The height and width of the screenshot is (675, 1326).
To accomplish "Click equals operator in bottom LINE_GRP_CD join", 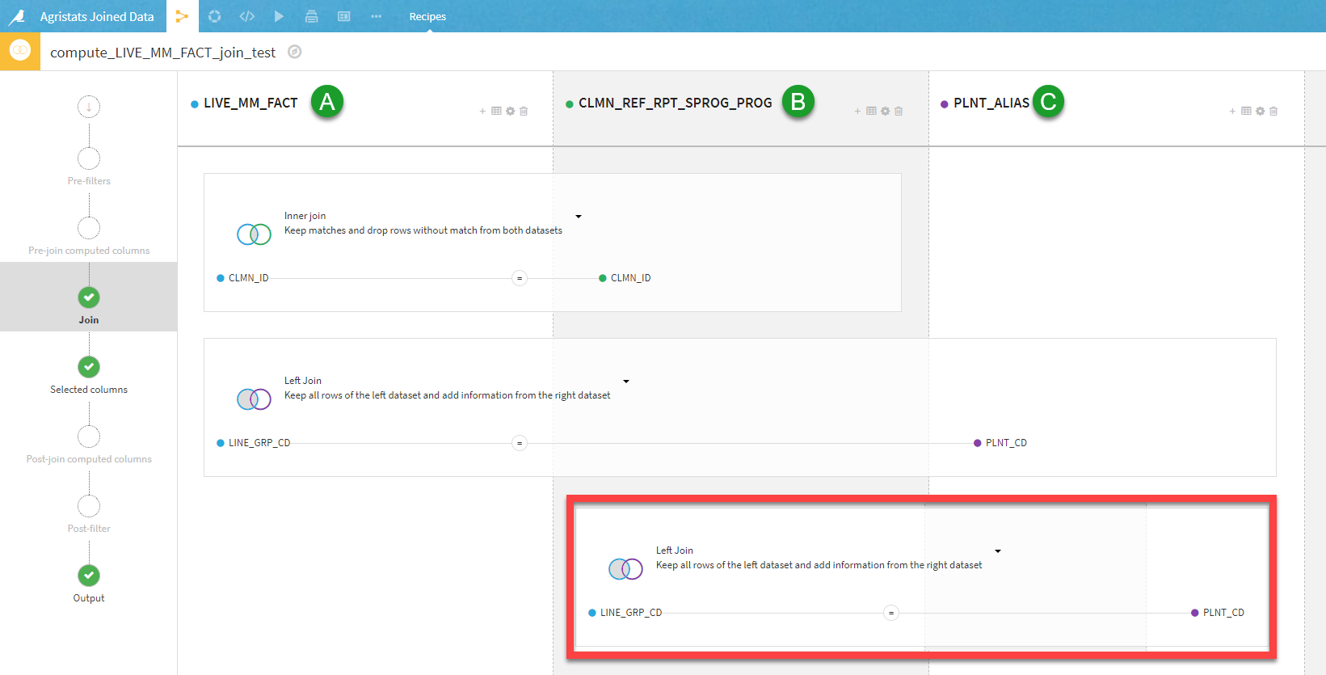I will pos(891,613).
